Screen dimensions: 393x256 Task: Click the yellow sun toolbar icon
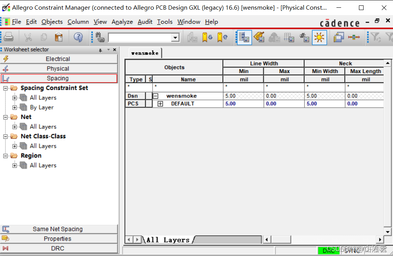(319, 38)
